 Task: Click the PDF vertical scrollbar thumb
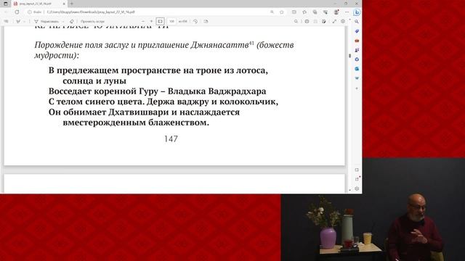350,56
